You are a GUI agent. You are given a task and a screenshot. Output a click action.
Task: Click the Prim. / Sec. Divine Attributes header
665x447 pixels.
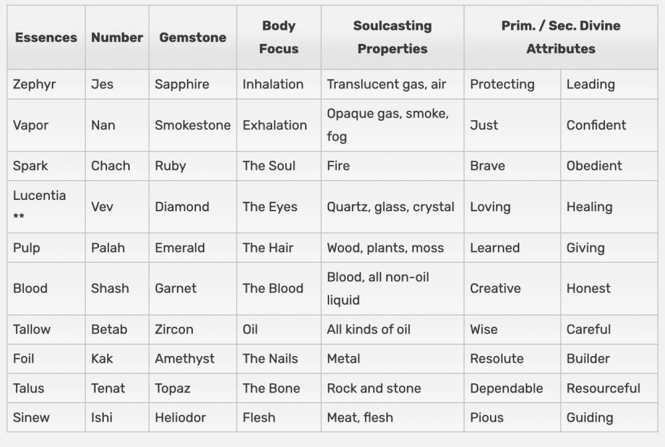(561, 37)
